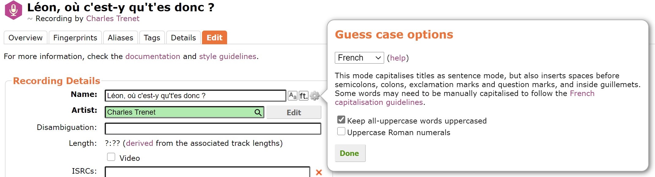This screenshot has width=655, height=177.
Task: Open the Aliases tab
Action: pos(121,38)
